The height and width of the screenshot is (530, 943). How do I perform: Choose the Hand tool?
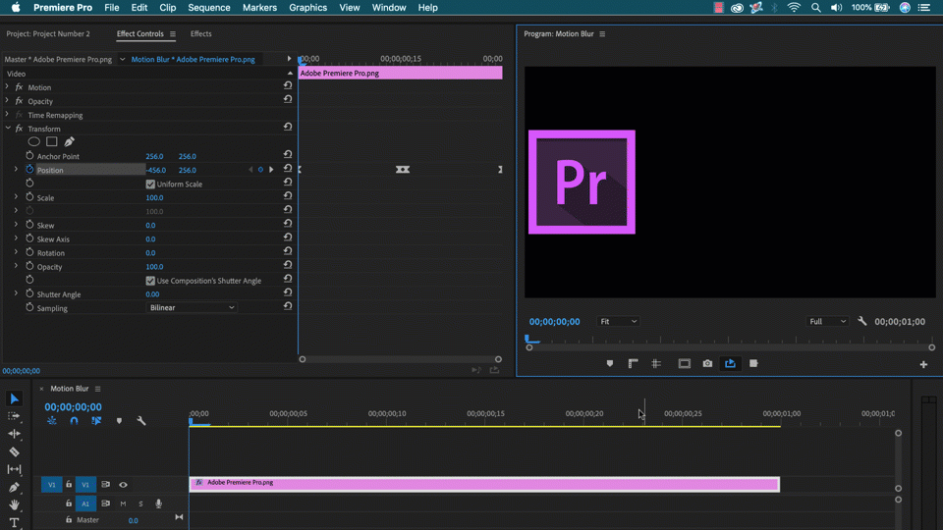tap(14, 505)
